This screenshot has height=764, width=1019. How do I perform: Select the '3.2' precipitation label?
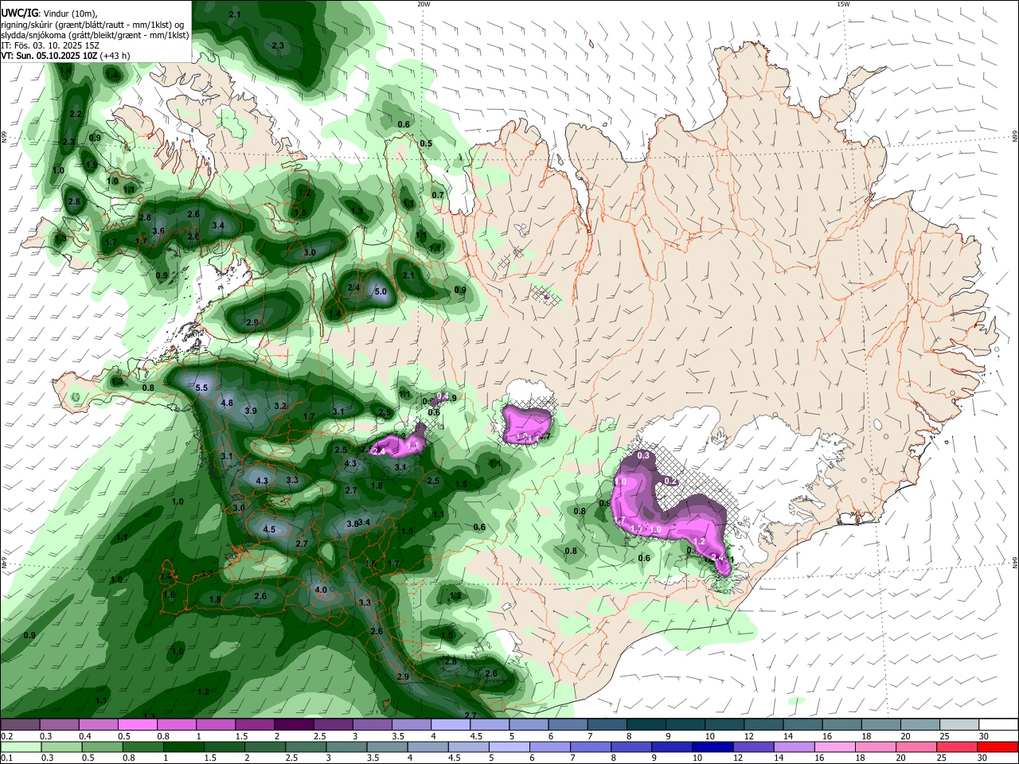280,406
